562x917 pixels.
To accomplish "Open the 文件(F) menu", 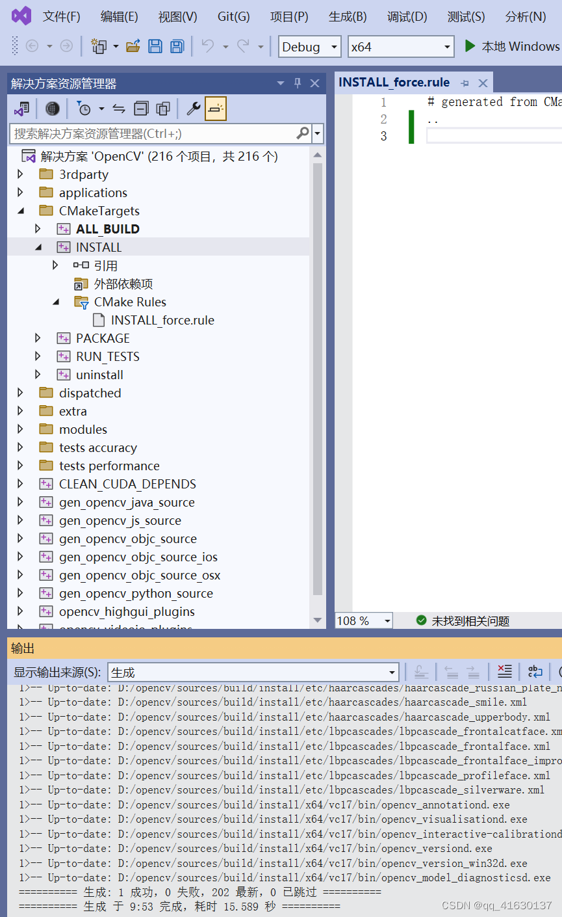I will (x=62, y=17).
